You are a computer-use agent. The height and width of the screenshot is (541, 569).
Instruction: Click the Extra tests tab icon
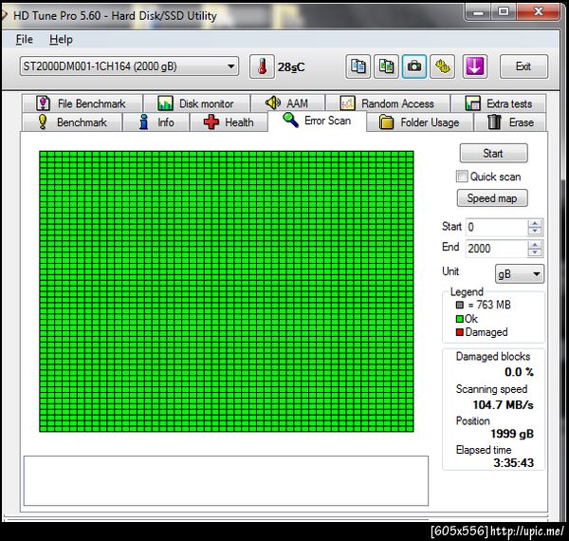(472, 103)
